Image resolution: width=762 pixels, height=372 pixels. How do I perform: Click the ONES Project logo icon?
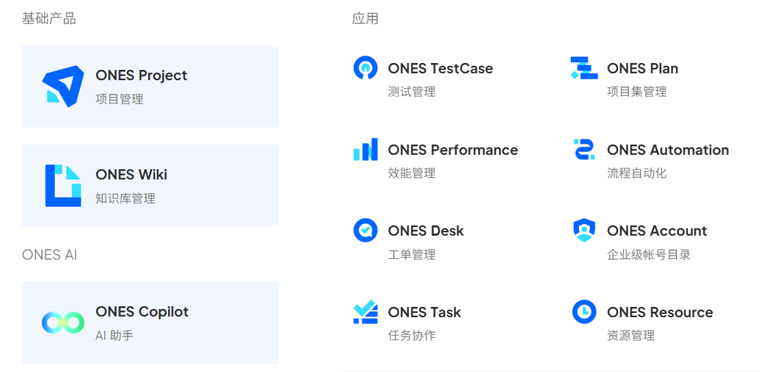pyautogui.click(x=62, y=86)
